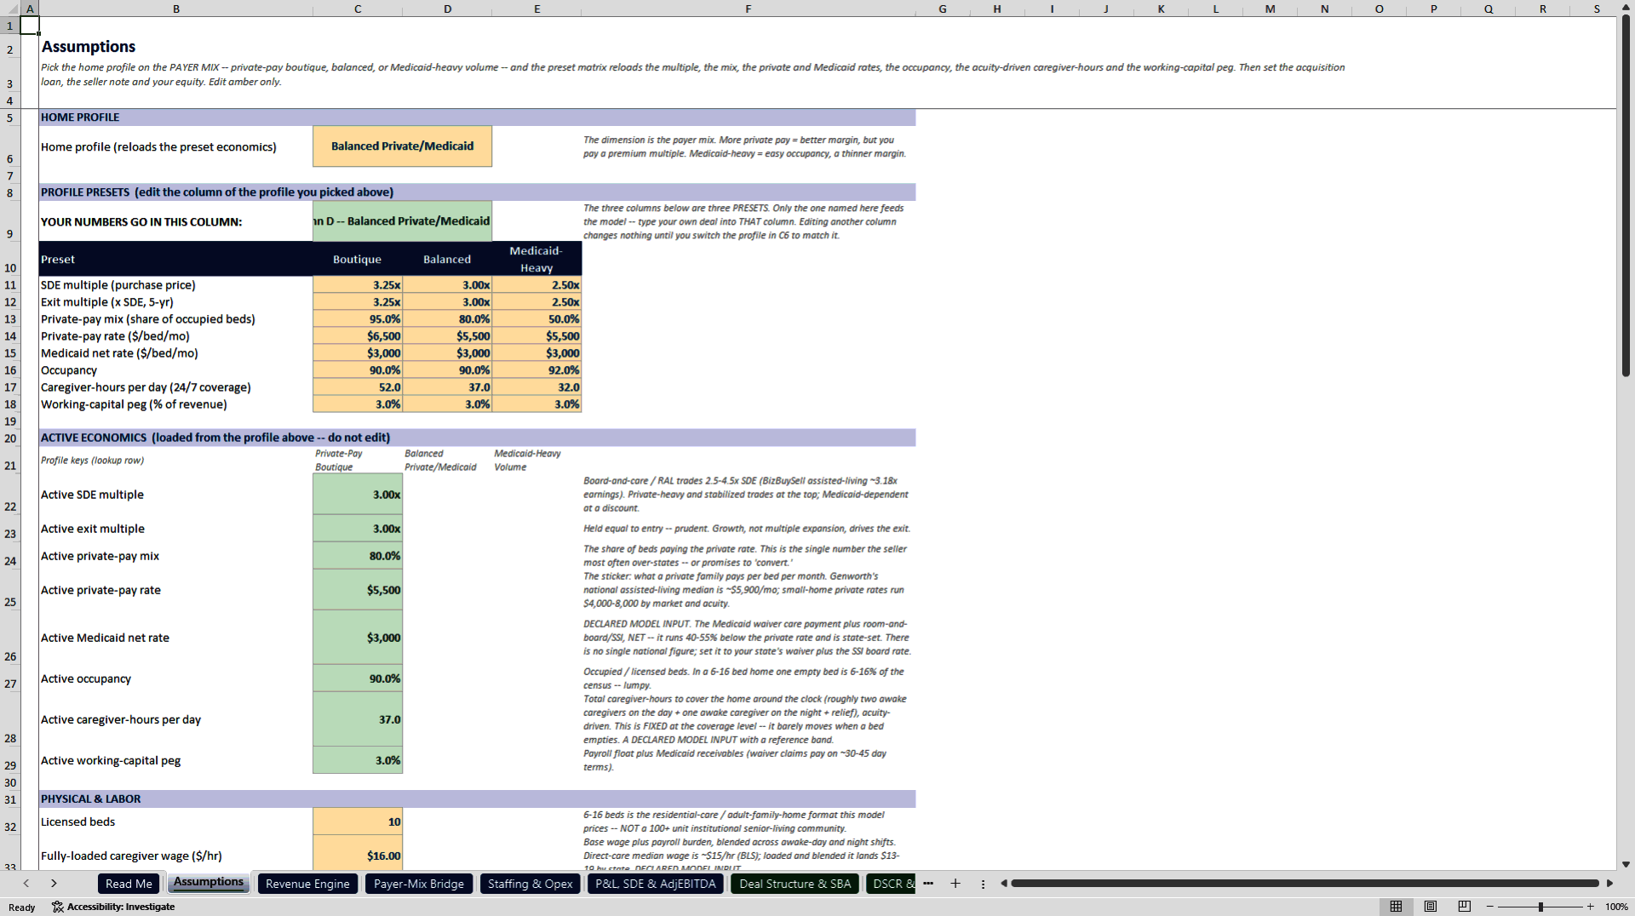Screen dimensions: 1635x916
Task: Click the Select All corner button
Action: [x=9, y=9]
